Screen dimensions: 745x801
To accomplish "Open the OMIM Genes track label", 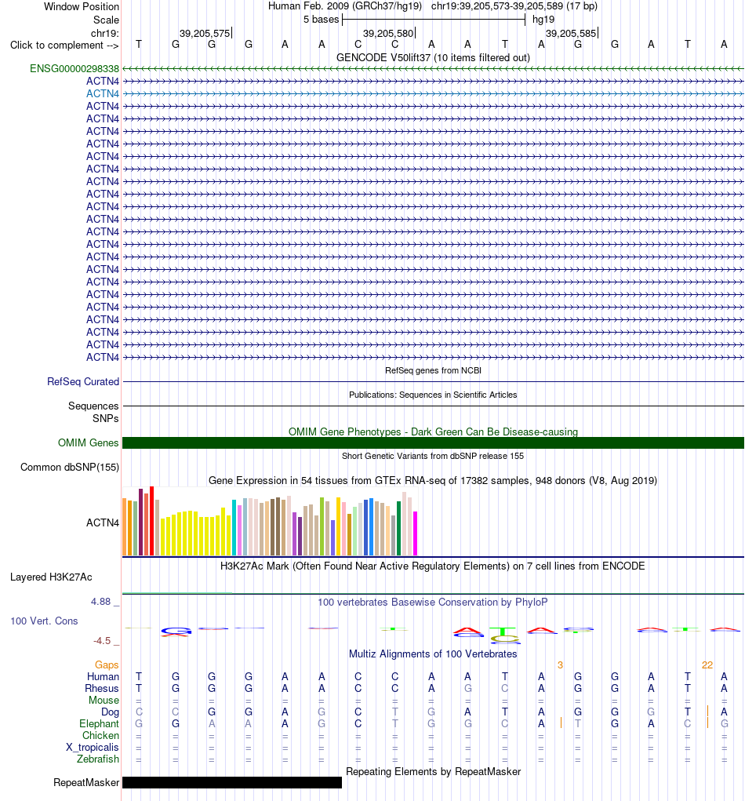I will 88,443.
